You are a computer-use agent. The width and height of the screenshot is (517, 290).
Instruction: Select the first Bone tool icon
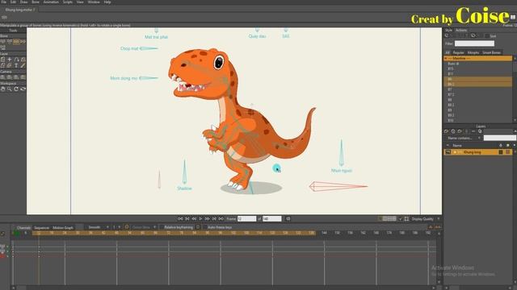click(3, 42)
